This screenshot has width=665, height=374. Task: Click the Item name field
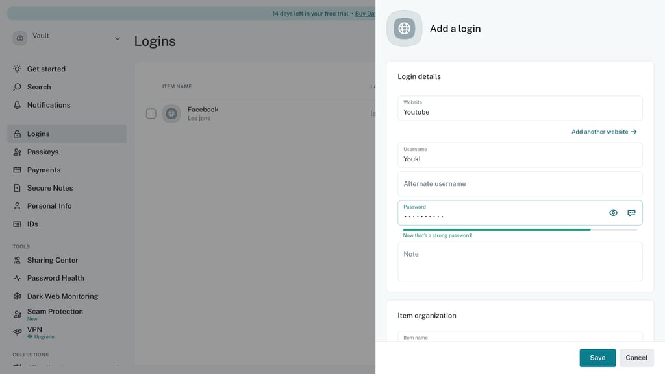pos(520,337)
